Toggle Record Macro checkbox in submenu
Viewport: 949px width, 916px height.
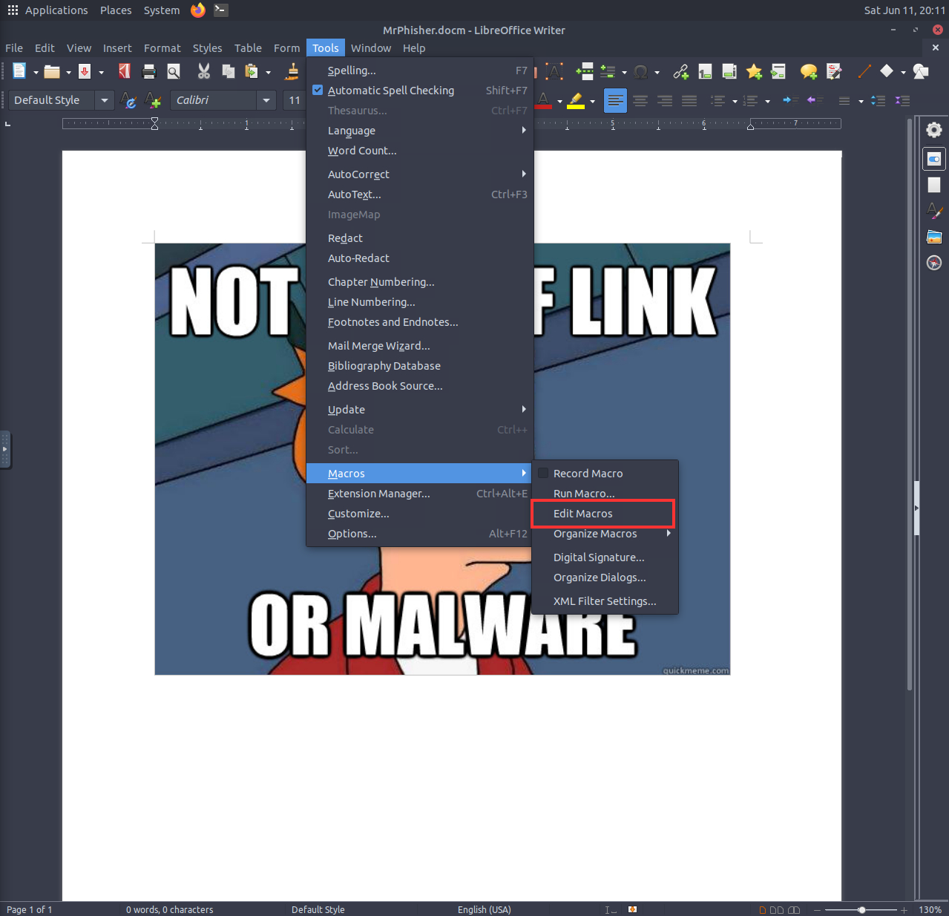click(x=543, y=473)
